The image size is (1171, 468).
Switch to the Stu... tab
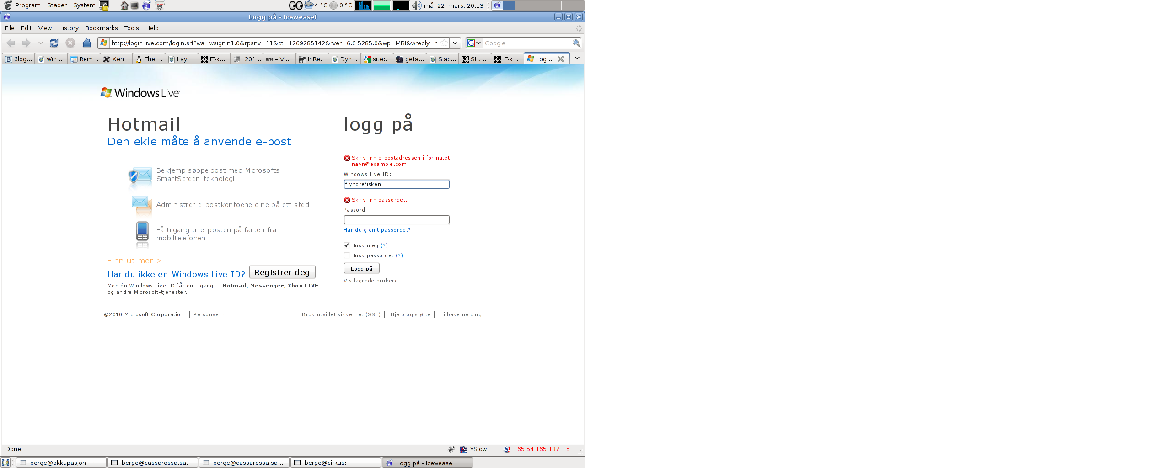475,59
